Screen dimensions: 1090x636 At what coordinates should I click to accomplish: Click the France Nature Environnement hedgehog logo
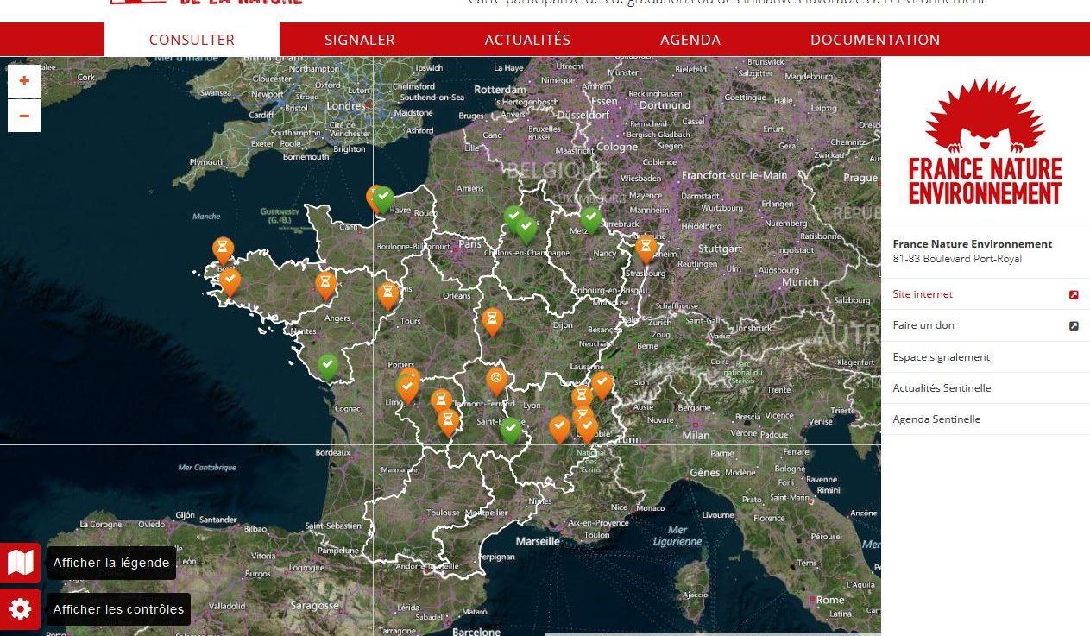coord(985,142)
